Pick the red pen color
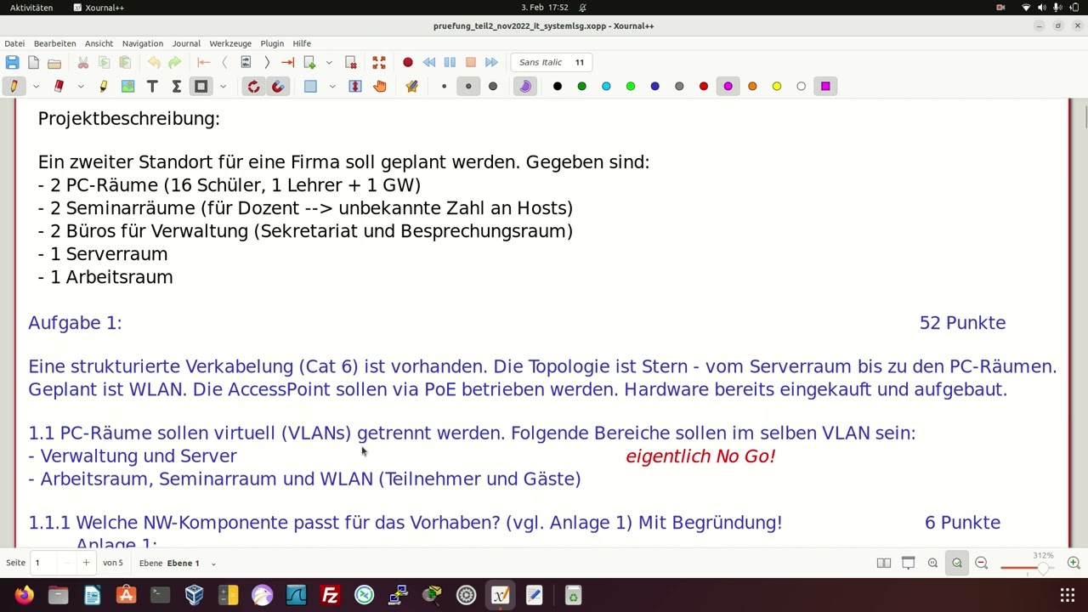The image size is (1088, 612). 704,86
